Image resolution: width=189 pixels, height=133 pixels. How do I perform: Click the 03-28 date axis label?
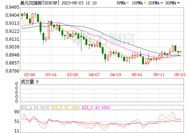pos(72,75)
